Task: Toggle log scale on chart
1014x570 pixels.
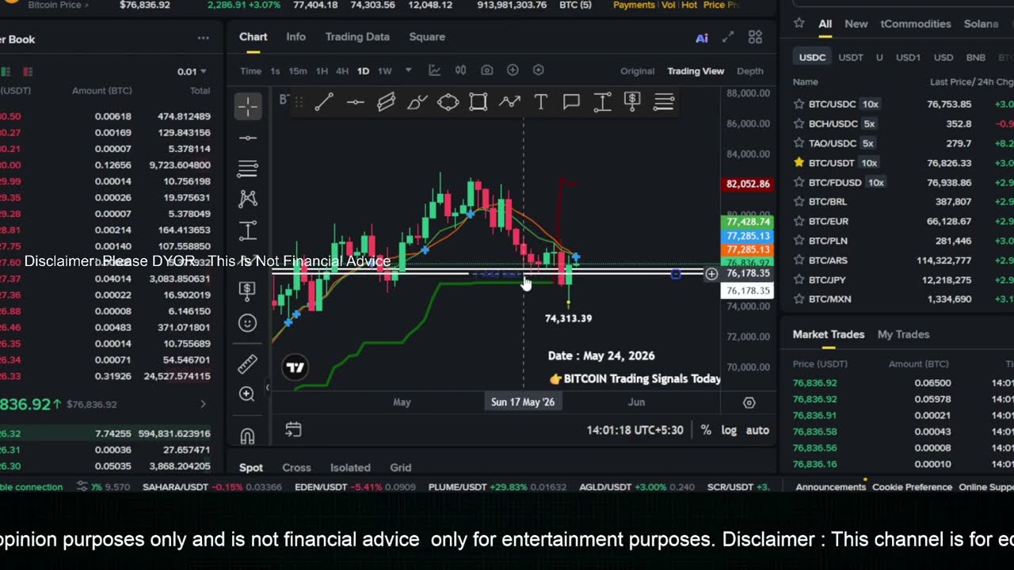Action: click(x=729, y=430)
